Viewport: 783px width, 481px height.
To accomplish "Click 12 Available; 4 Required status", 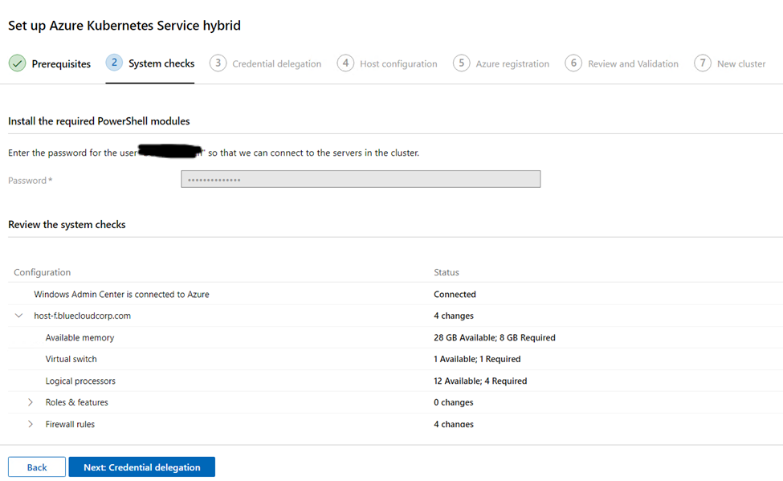I will click(480, 381).
